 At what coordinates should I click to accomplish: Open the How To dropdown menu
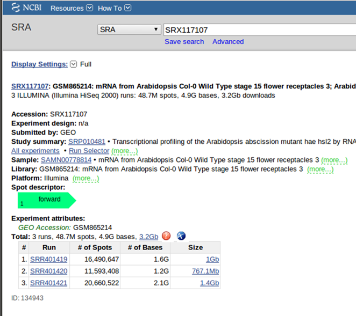pos(114,8)
